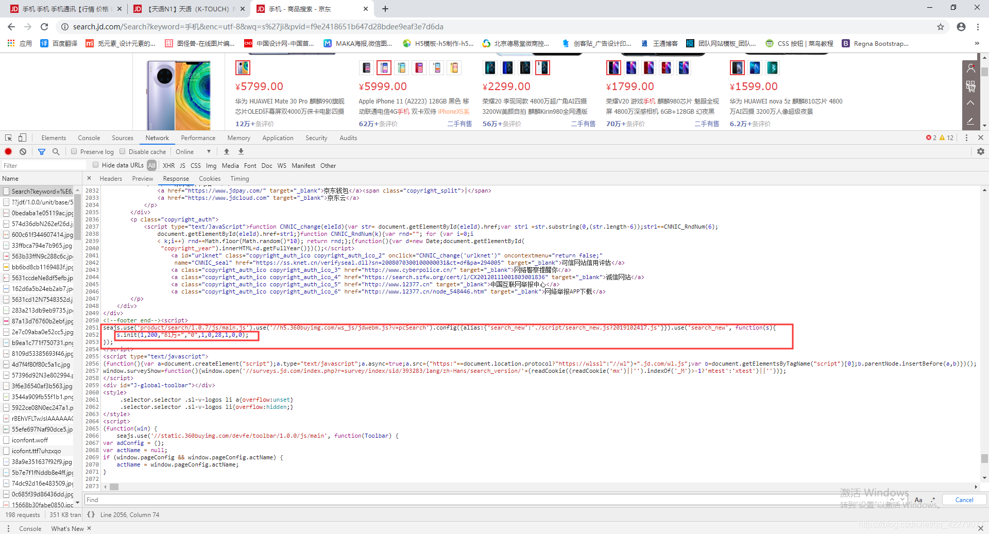
Task: Click the browser back arrow
Action: [x=11, y=27]
